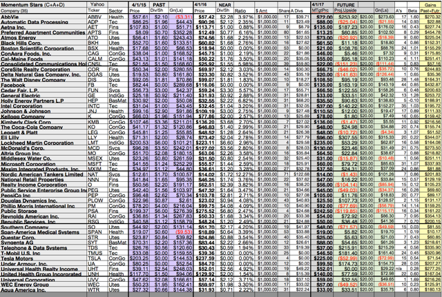Select the -0.10 beta cell for HEP
Viewport: 442px width, 297px height.
413,101
